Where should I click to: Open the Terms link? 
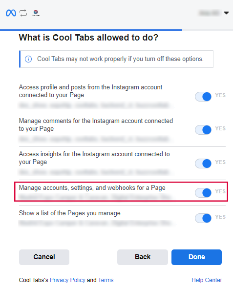pyautogui.click(x=106, y=280)
